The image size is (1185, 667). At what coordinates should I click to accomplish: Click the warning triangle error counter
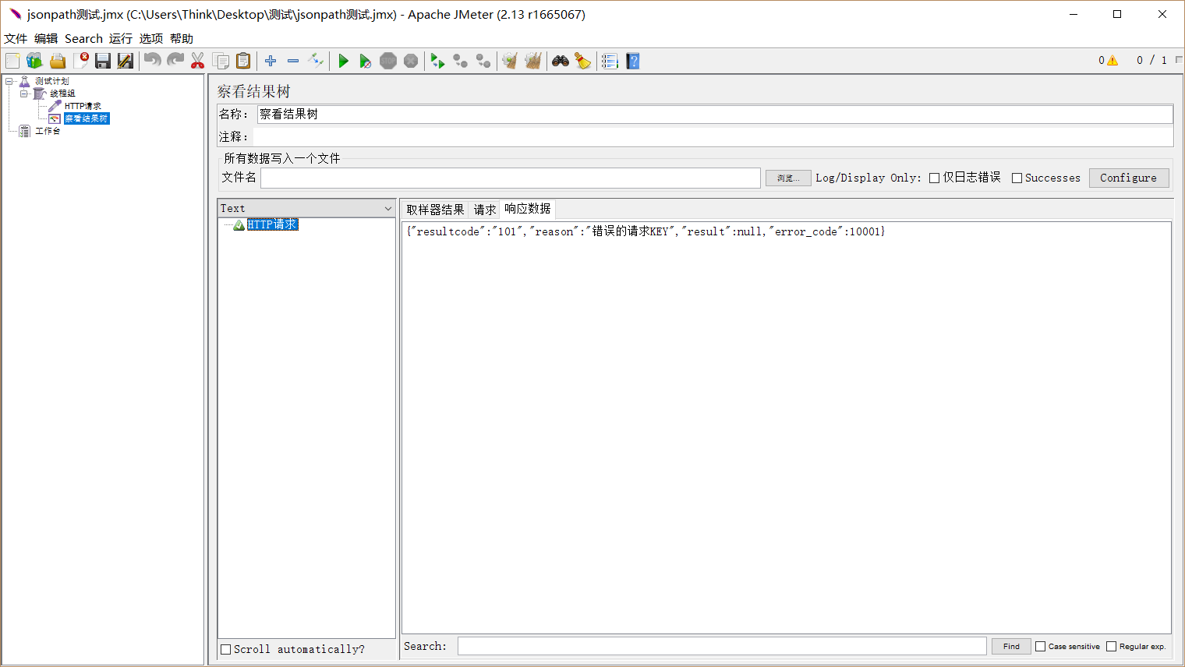pos(1112,61)
